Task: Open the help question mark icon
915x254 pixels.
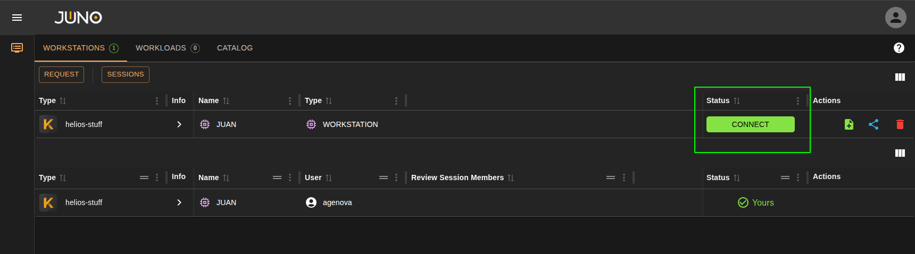Action: coord(899,48)
